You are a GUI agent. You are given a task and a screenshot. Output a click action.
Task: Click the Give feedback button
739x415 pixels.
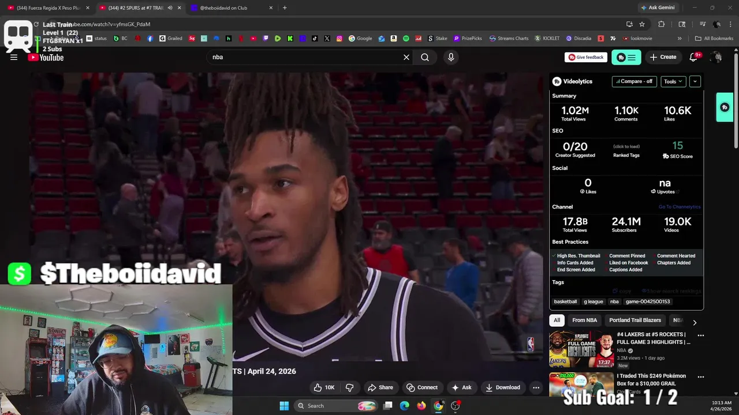pos(586,57)
